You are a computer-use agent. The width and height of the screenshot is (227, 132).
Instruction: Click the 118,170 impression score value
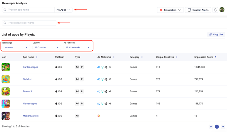(x=199, y=104)
